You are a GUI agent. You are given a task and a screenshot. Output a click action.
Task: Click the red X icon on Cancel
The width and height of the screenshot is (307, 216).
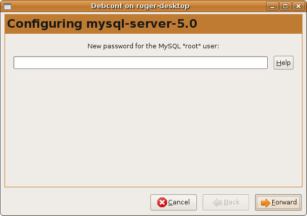click(x=162, y=202)
